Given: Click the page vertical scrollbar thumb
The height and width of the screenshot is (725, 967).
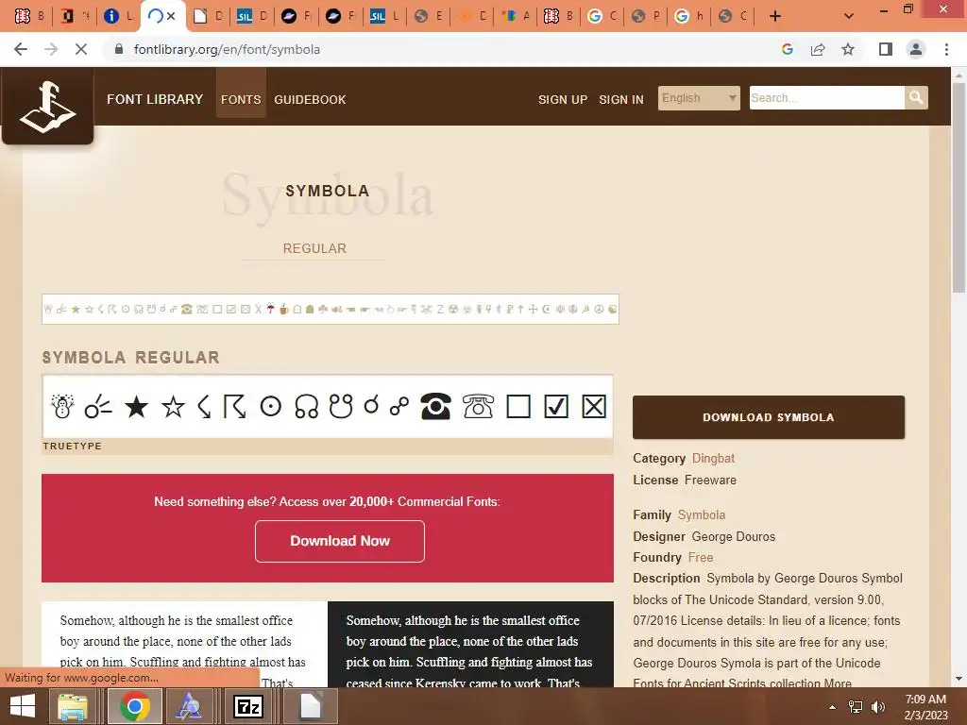Looking at the screenshot, I should (959, 187).
